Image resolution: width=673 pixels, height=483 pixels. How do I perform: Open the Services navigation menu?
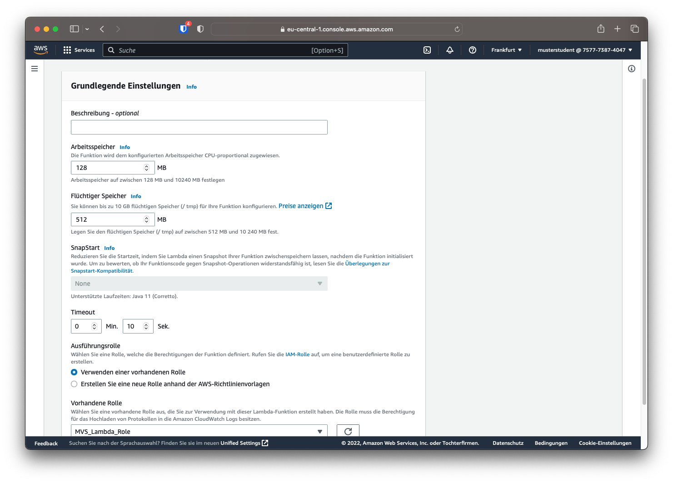click(x=79, y=50)
